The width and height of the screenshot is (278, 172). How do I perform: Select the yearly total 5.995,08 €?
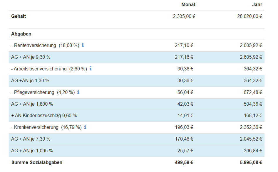pos(251,163)
